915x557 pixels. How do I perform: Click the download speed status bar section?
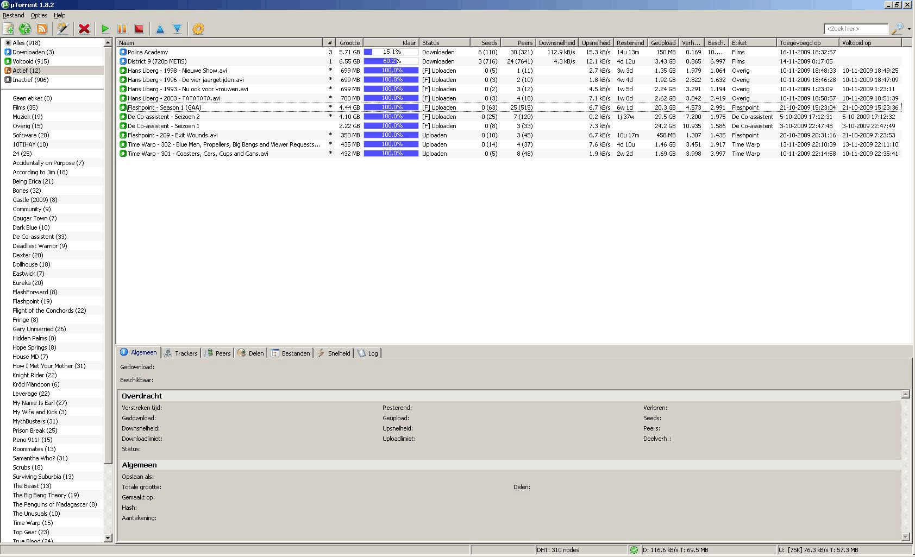[709, 550]
